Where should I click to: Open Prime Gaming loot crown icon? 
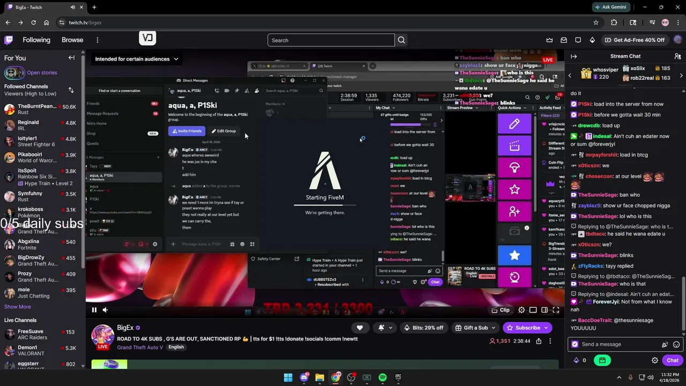(549, 40)
